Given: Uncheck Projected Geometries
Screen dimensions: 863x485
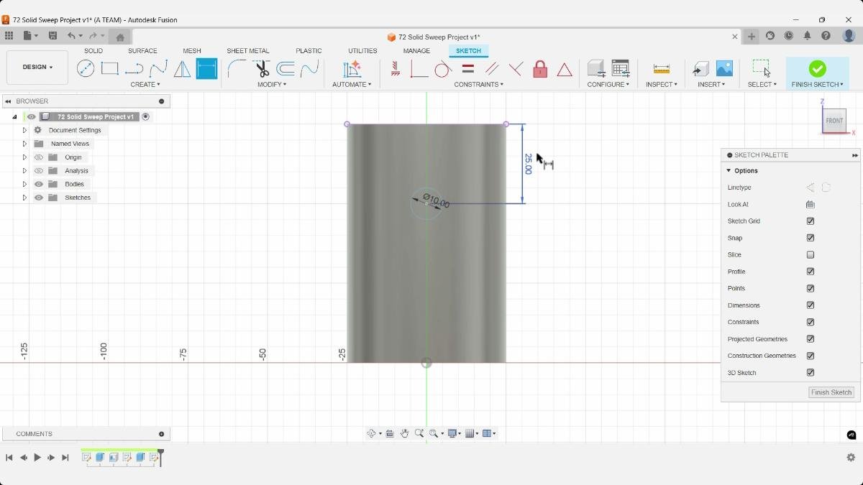Looking at the screenshot, I should click(811, 339).
